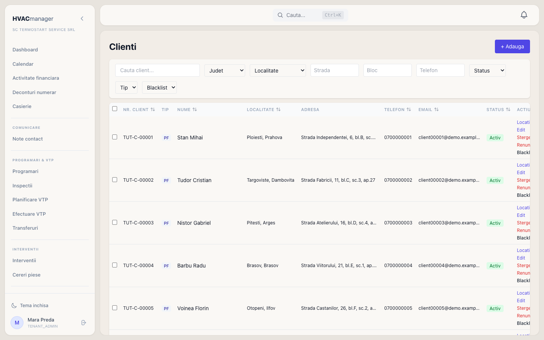Screen dimensions: 544x340
Task: Sort by Telefon column arrows
Action: point(409,110)
